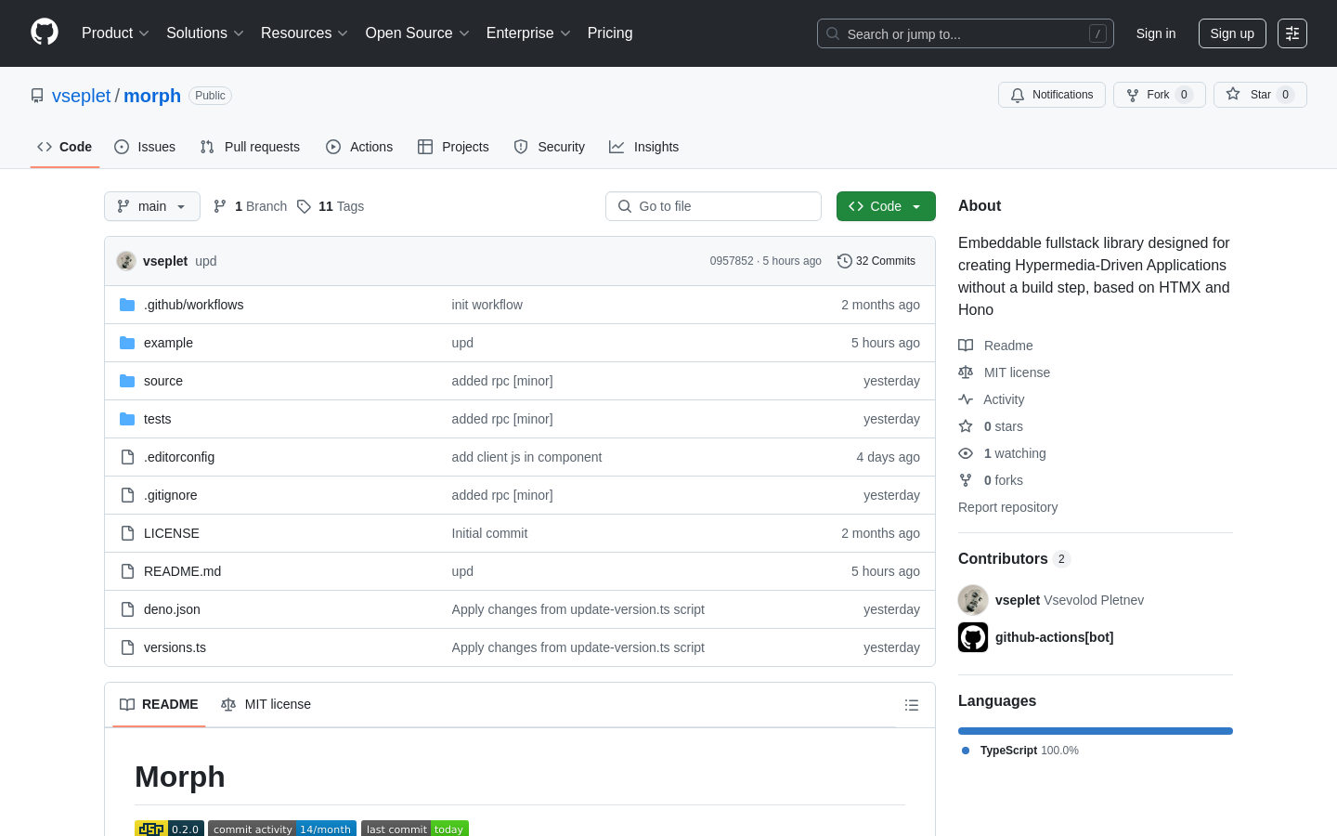Viewport: 1337px width, 836px height.
Task: Go to the Pricing page
Action: pos(610,33)
